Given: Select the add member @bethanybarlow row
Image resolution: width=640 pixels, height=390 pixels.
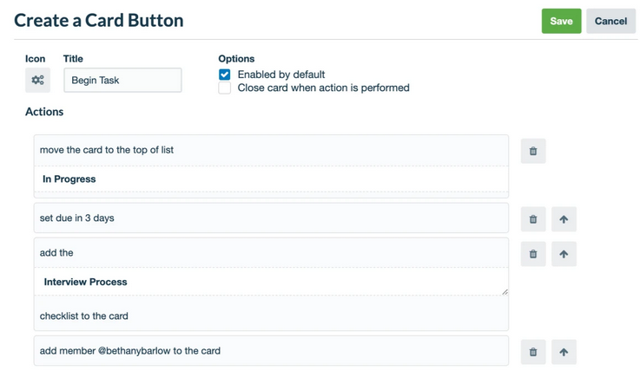Looking at the screenshot, I should [x=271, y=350].
